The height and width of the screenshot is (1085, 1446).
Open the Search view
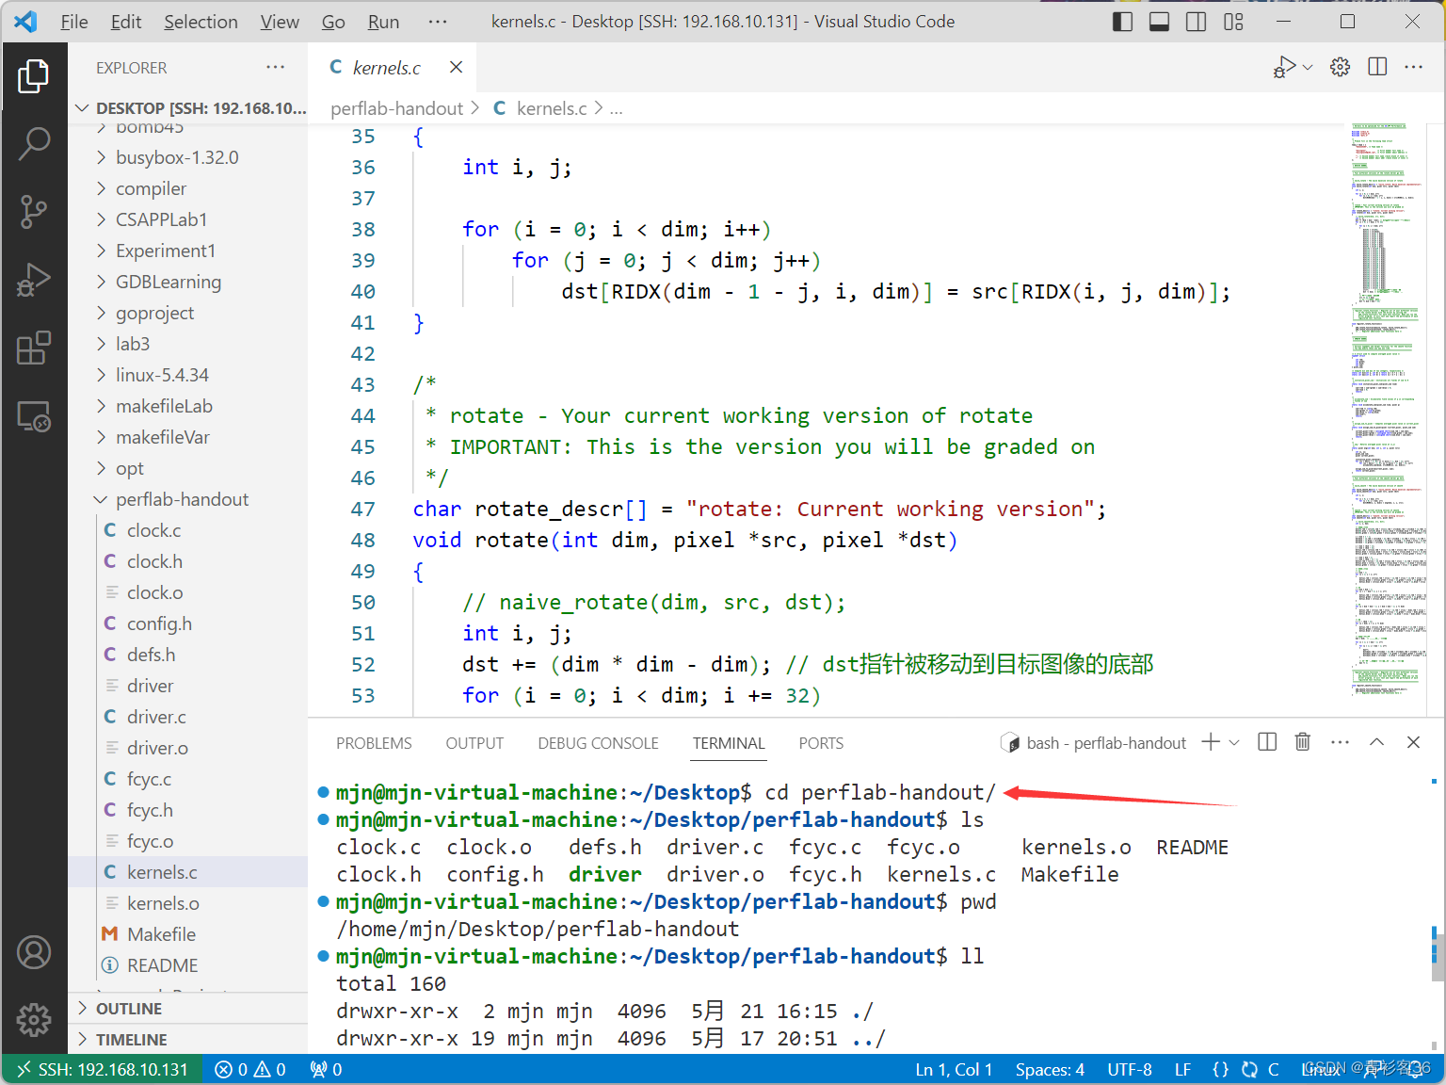click(34, 143)
